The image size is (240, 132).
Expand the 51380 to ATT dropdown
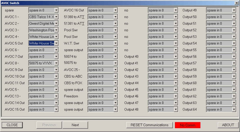tap(116, 17)
